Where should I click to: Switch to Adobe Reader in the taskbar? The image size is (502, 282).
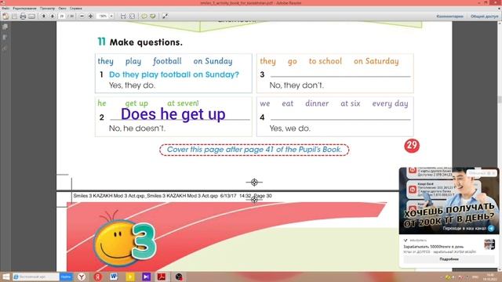(x=162, y=277)
